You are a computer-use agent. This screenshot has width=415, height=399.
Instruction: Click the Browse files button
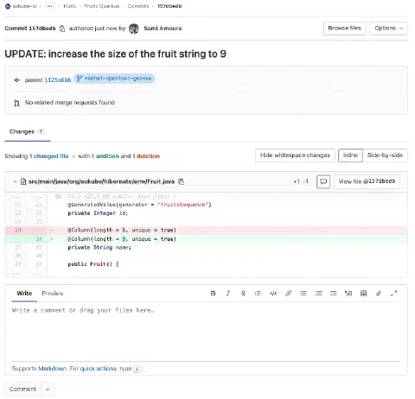[x=345, y=28]
